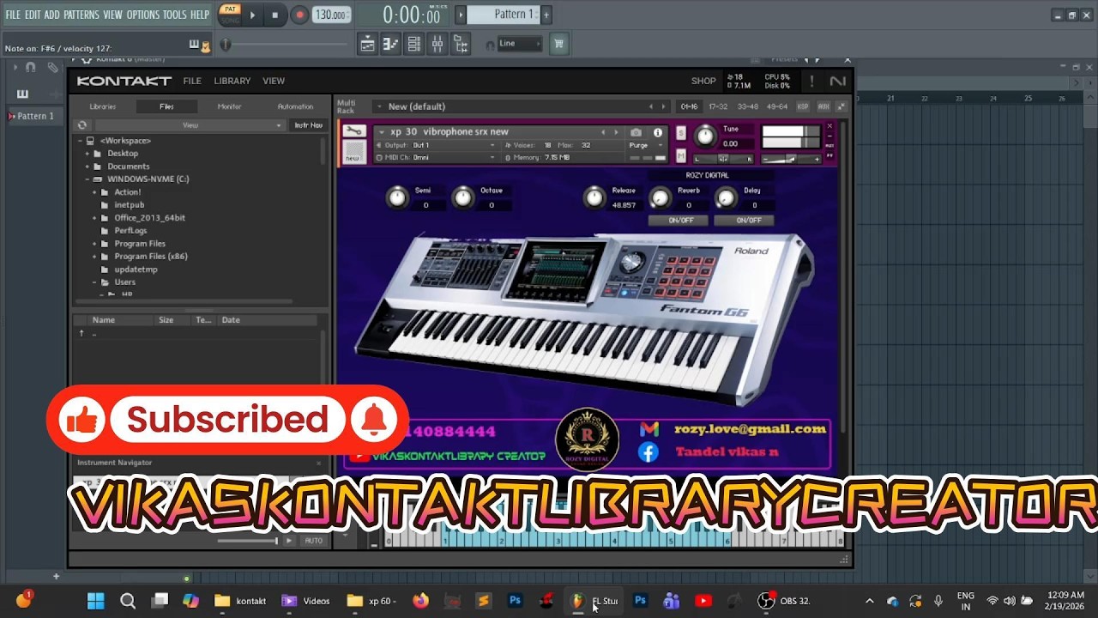Open Sublime Text icon in the taskbar

(483, 601)
